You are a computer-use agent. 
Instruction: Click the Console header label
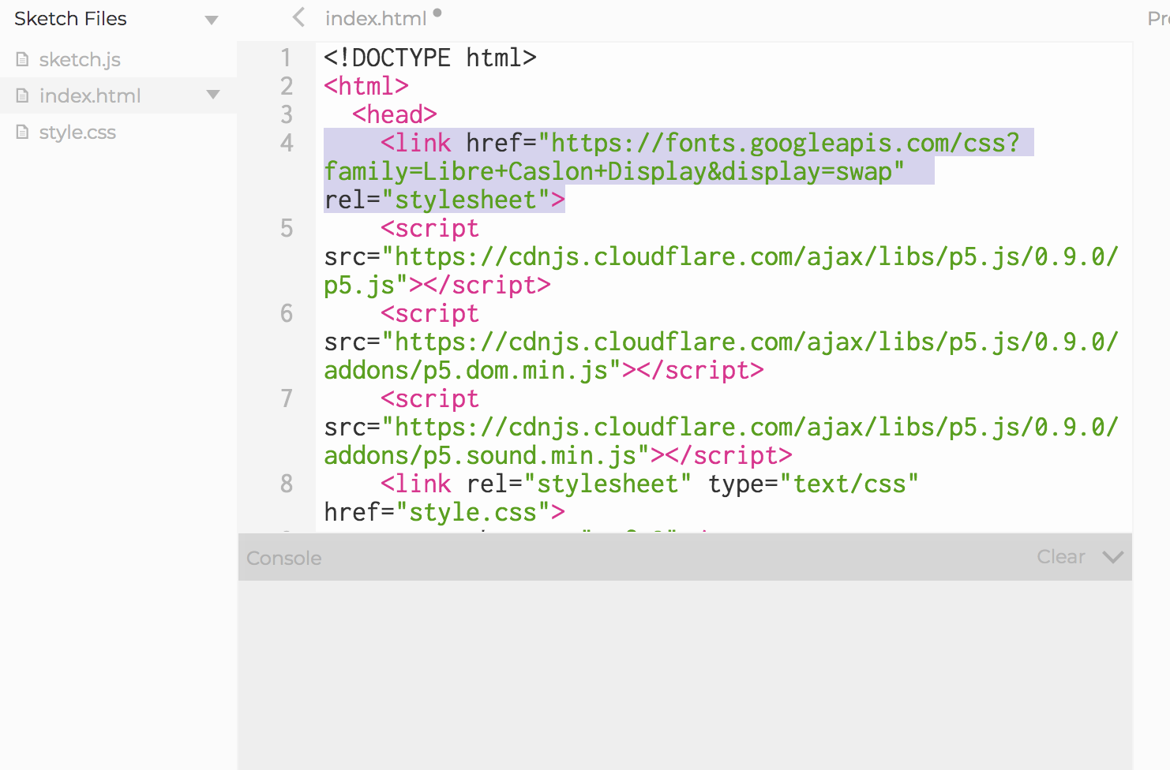pyautogui.click(x=284, y=558)
